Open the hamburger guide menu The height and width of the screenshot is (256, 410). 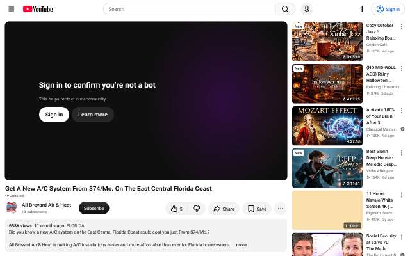point(12,9)
